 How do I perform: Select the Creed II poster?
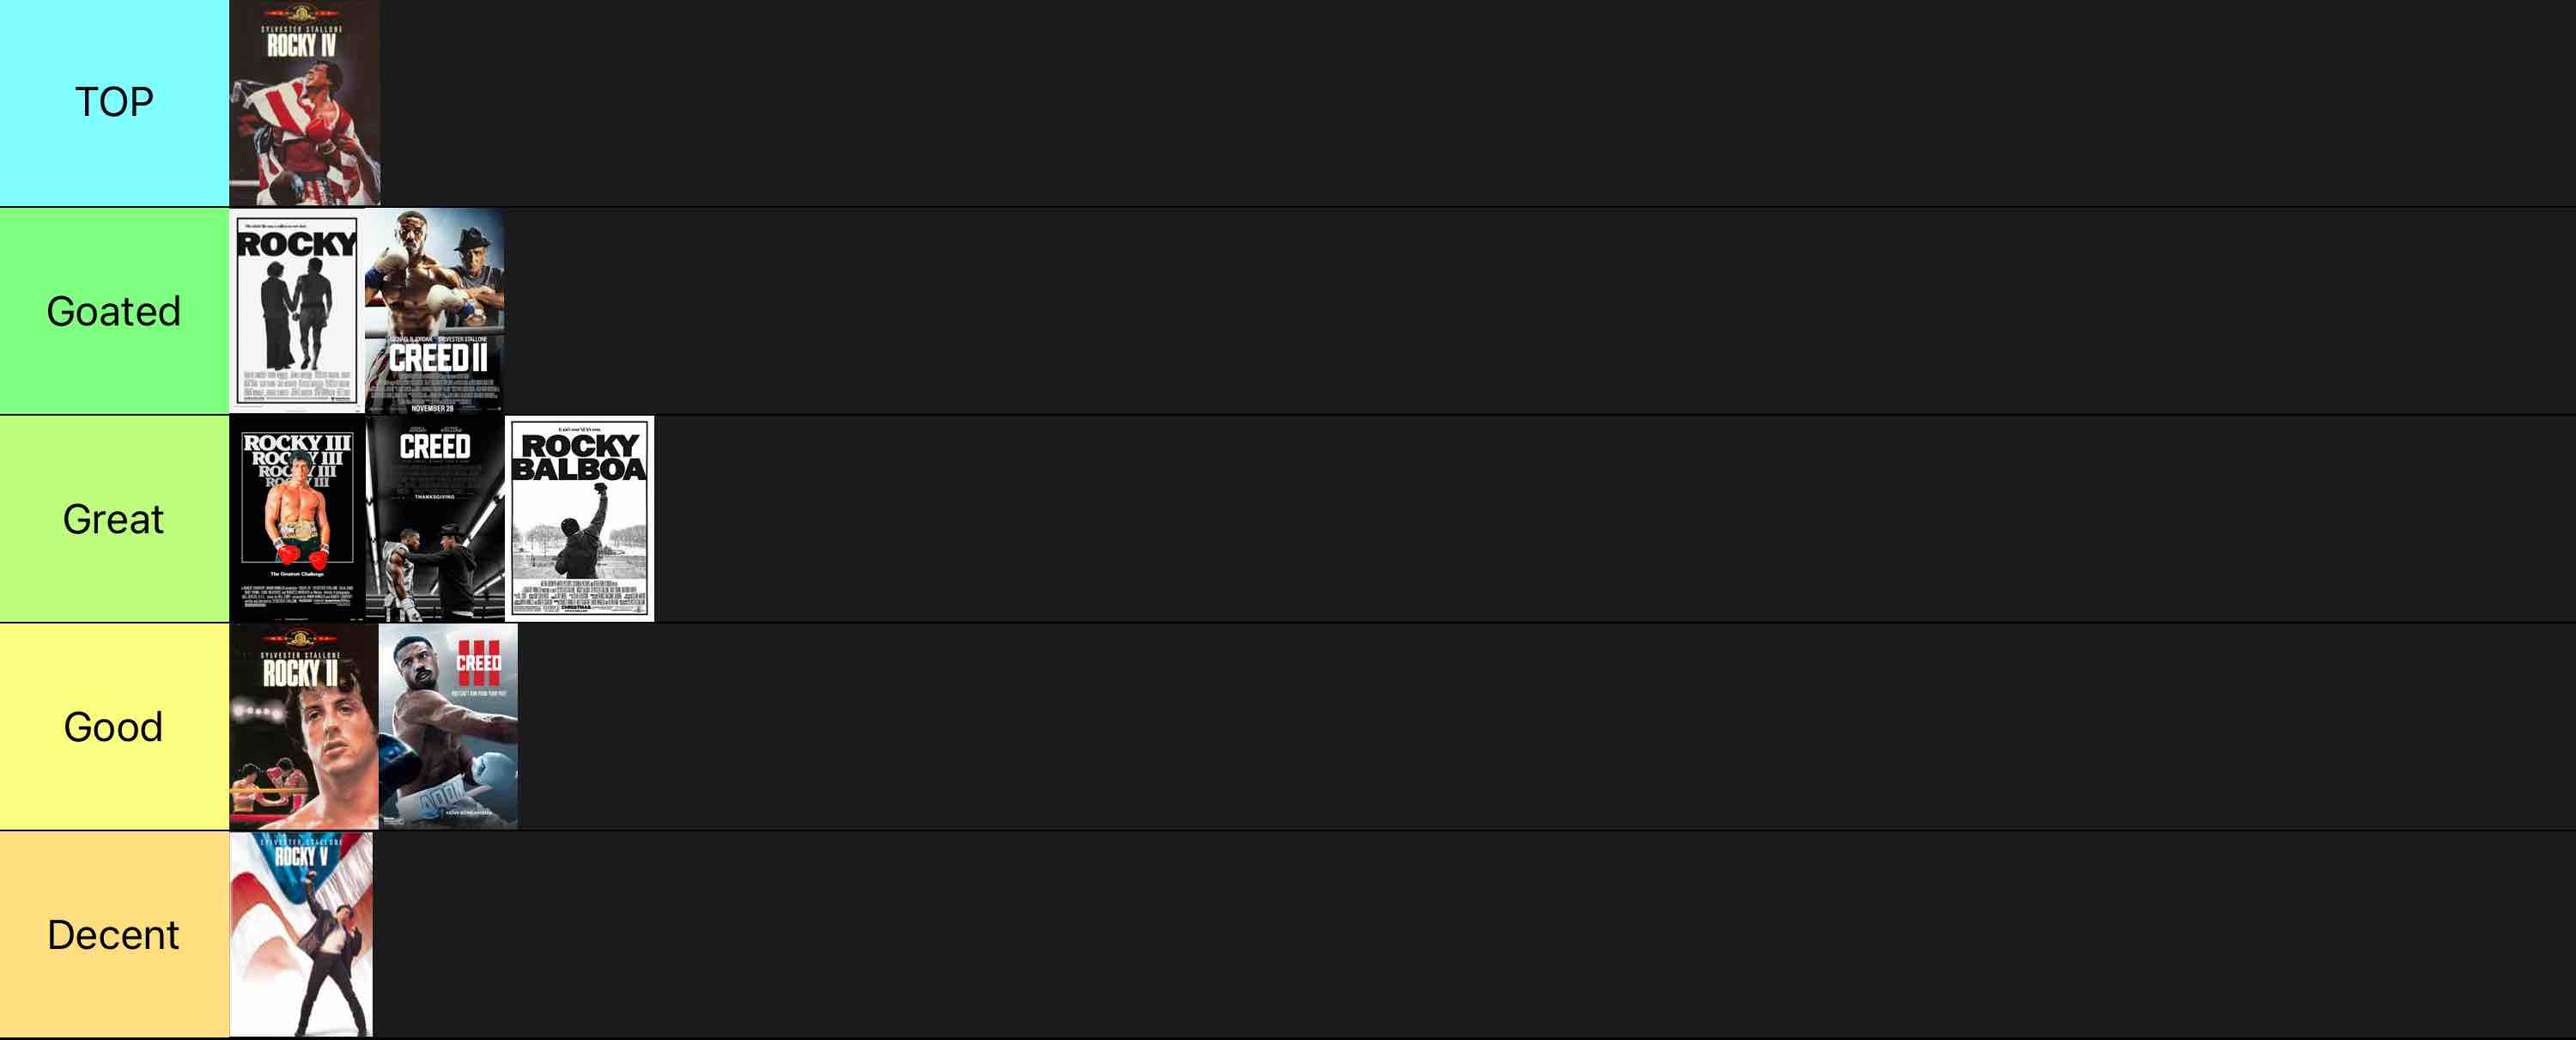434,311
